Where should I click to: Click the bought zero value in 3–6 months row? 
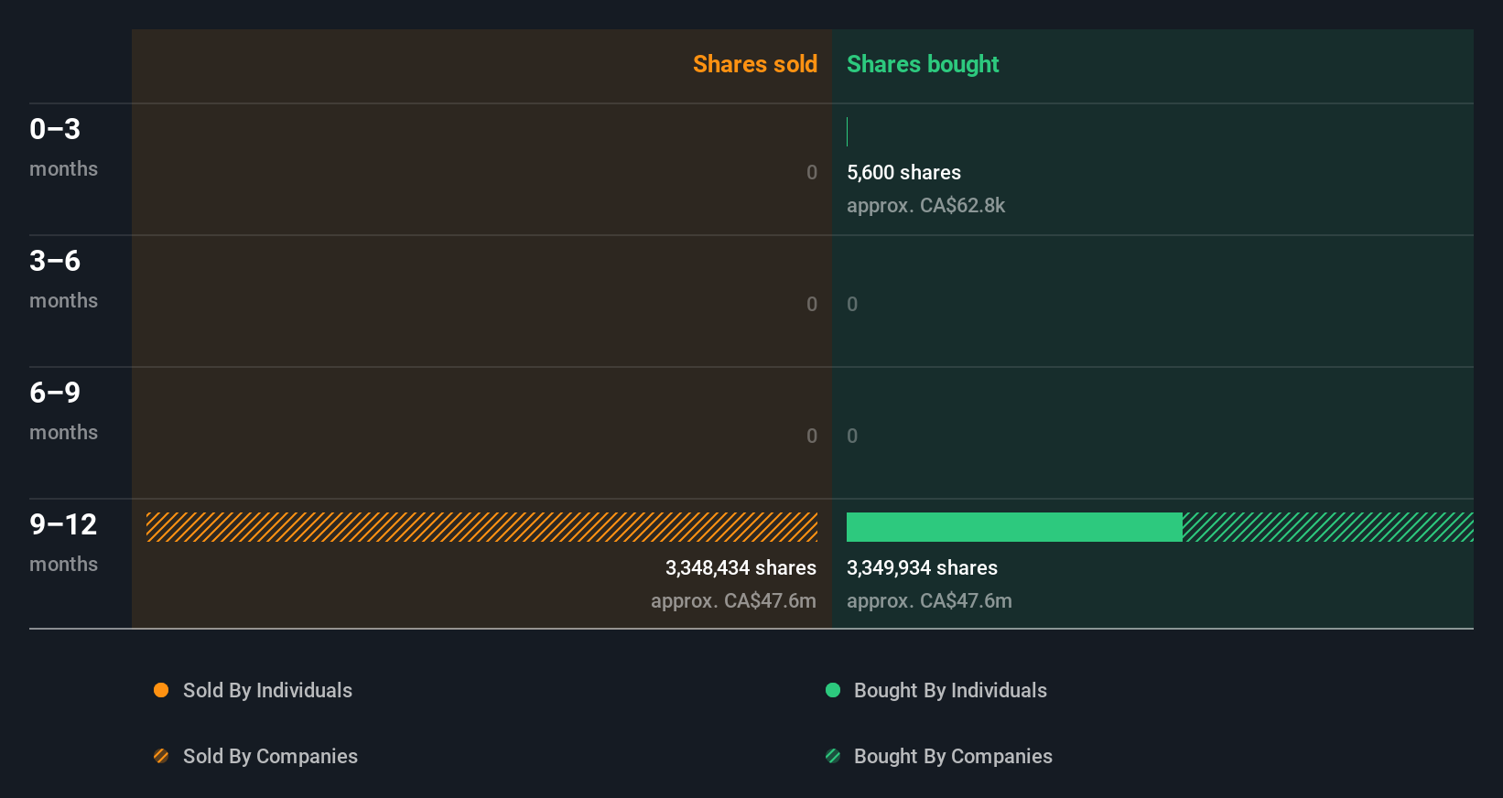tap(852, 304)
